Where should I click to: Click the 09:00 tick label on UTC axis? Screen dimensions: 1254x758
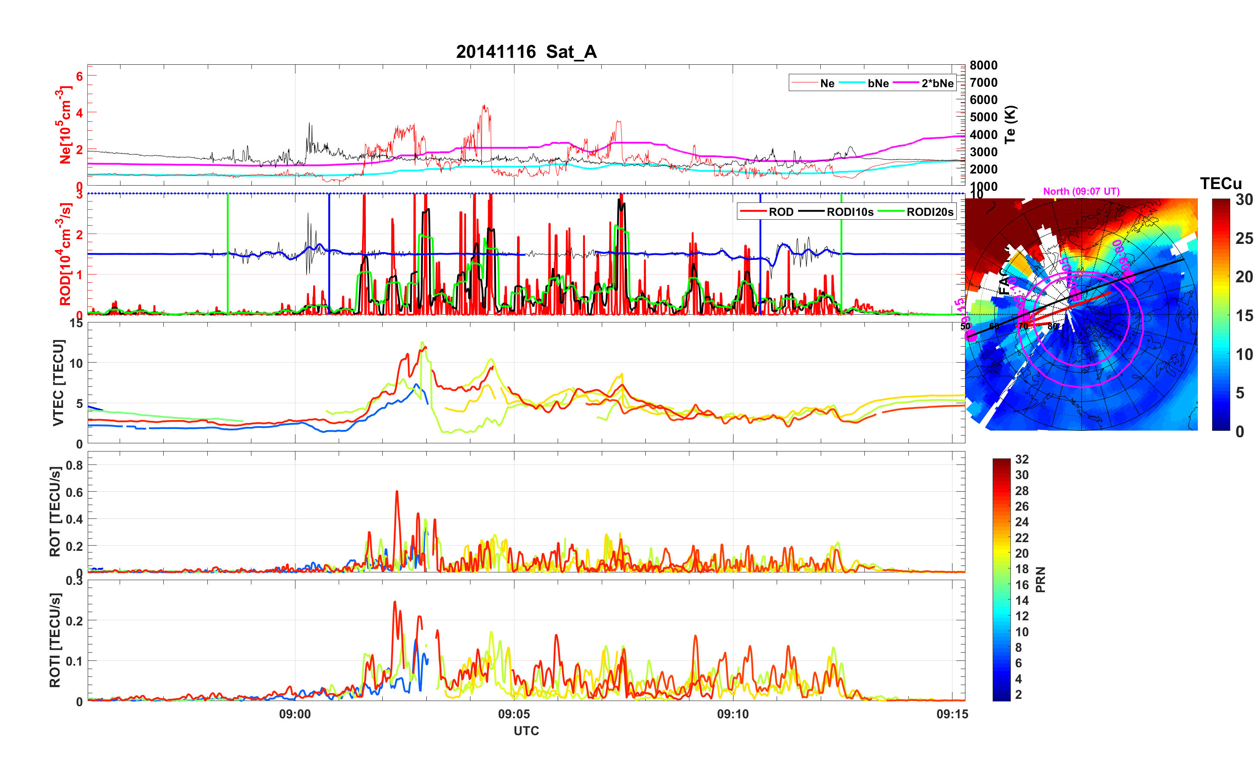(295, 714)
